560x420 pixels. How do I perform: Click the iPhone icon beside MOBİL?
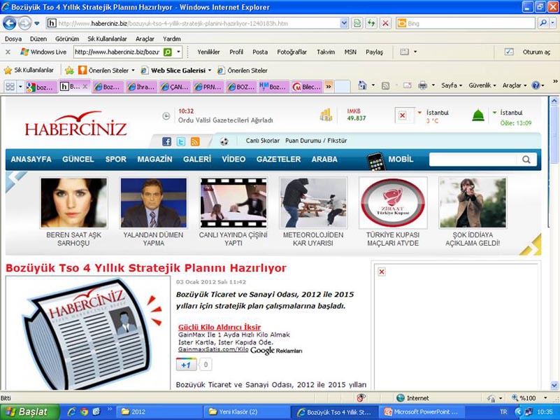point(376,160)
